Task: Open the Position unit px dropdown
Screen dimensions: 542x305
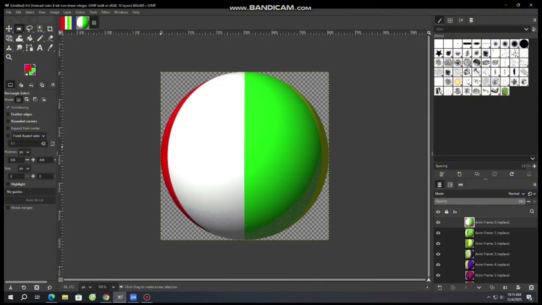Action: coord(25,152)
